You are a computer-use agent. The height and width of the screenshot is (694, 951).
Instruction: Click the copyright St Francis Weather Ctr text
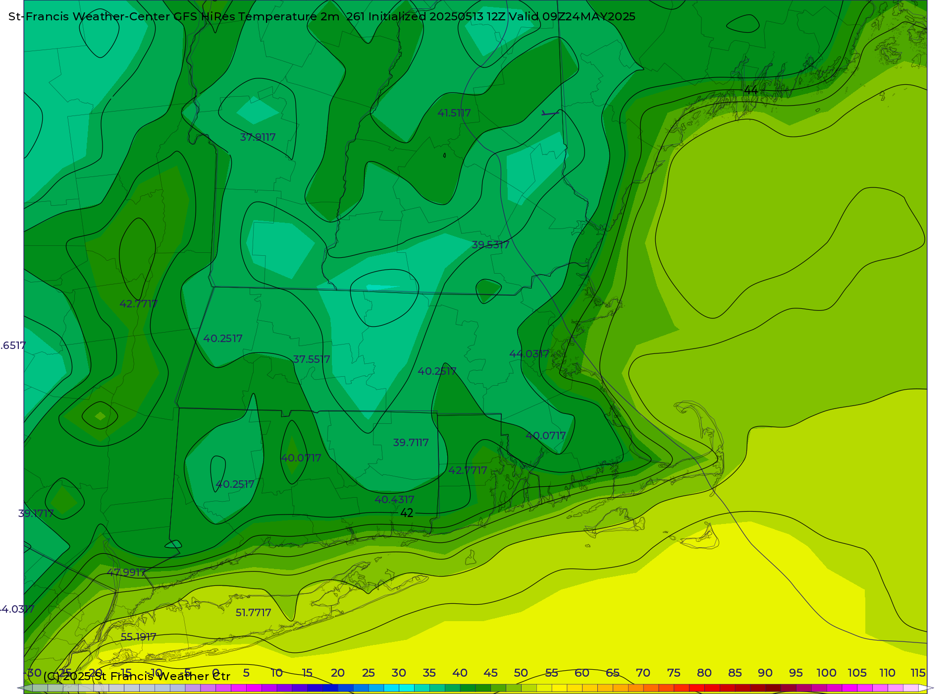(137, 676)
